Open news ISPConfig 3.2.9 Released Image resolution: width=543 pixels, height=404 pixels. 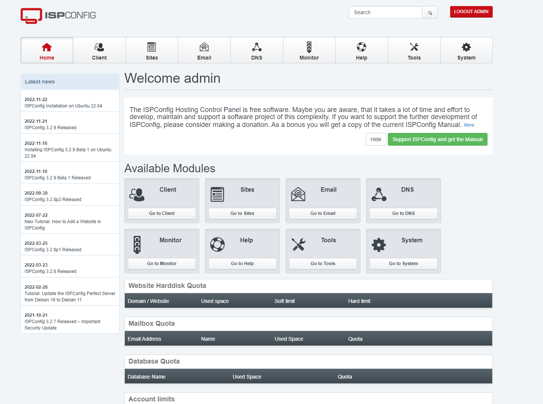click(50, 128)
